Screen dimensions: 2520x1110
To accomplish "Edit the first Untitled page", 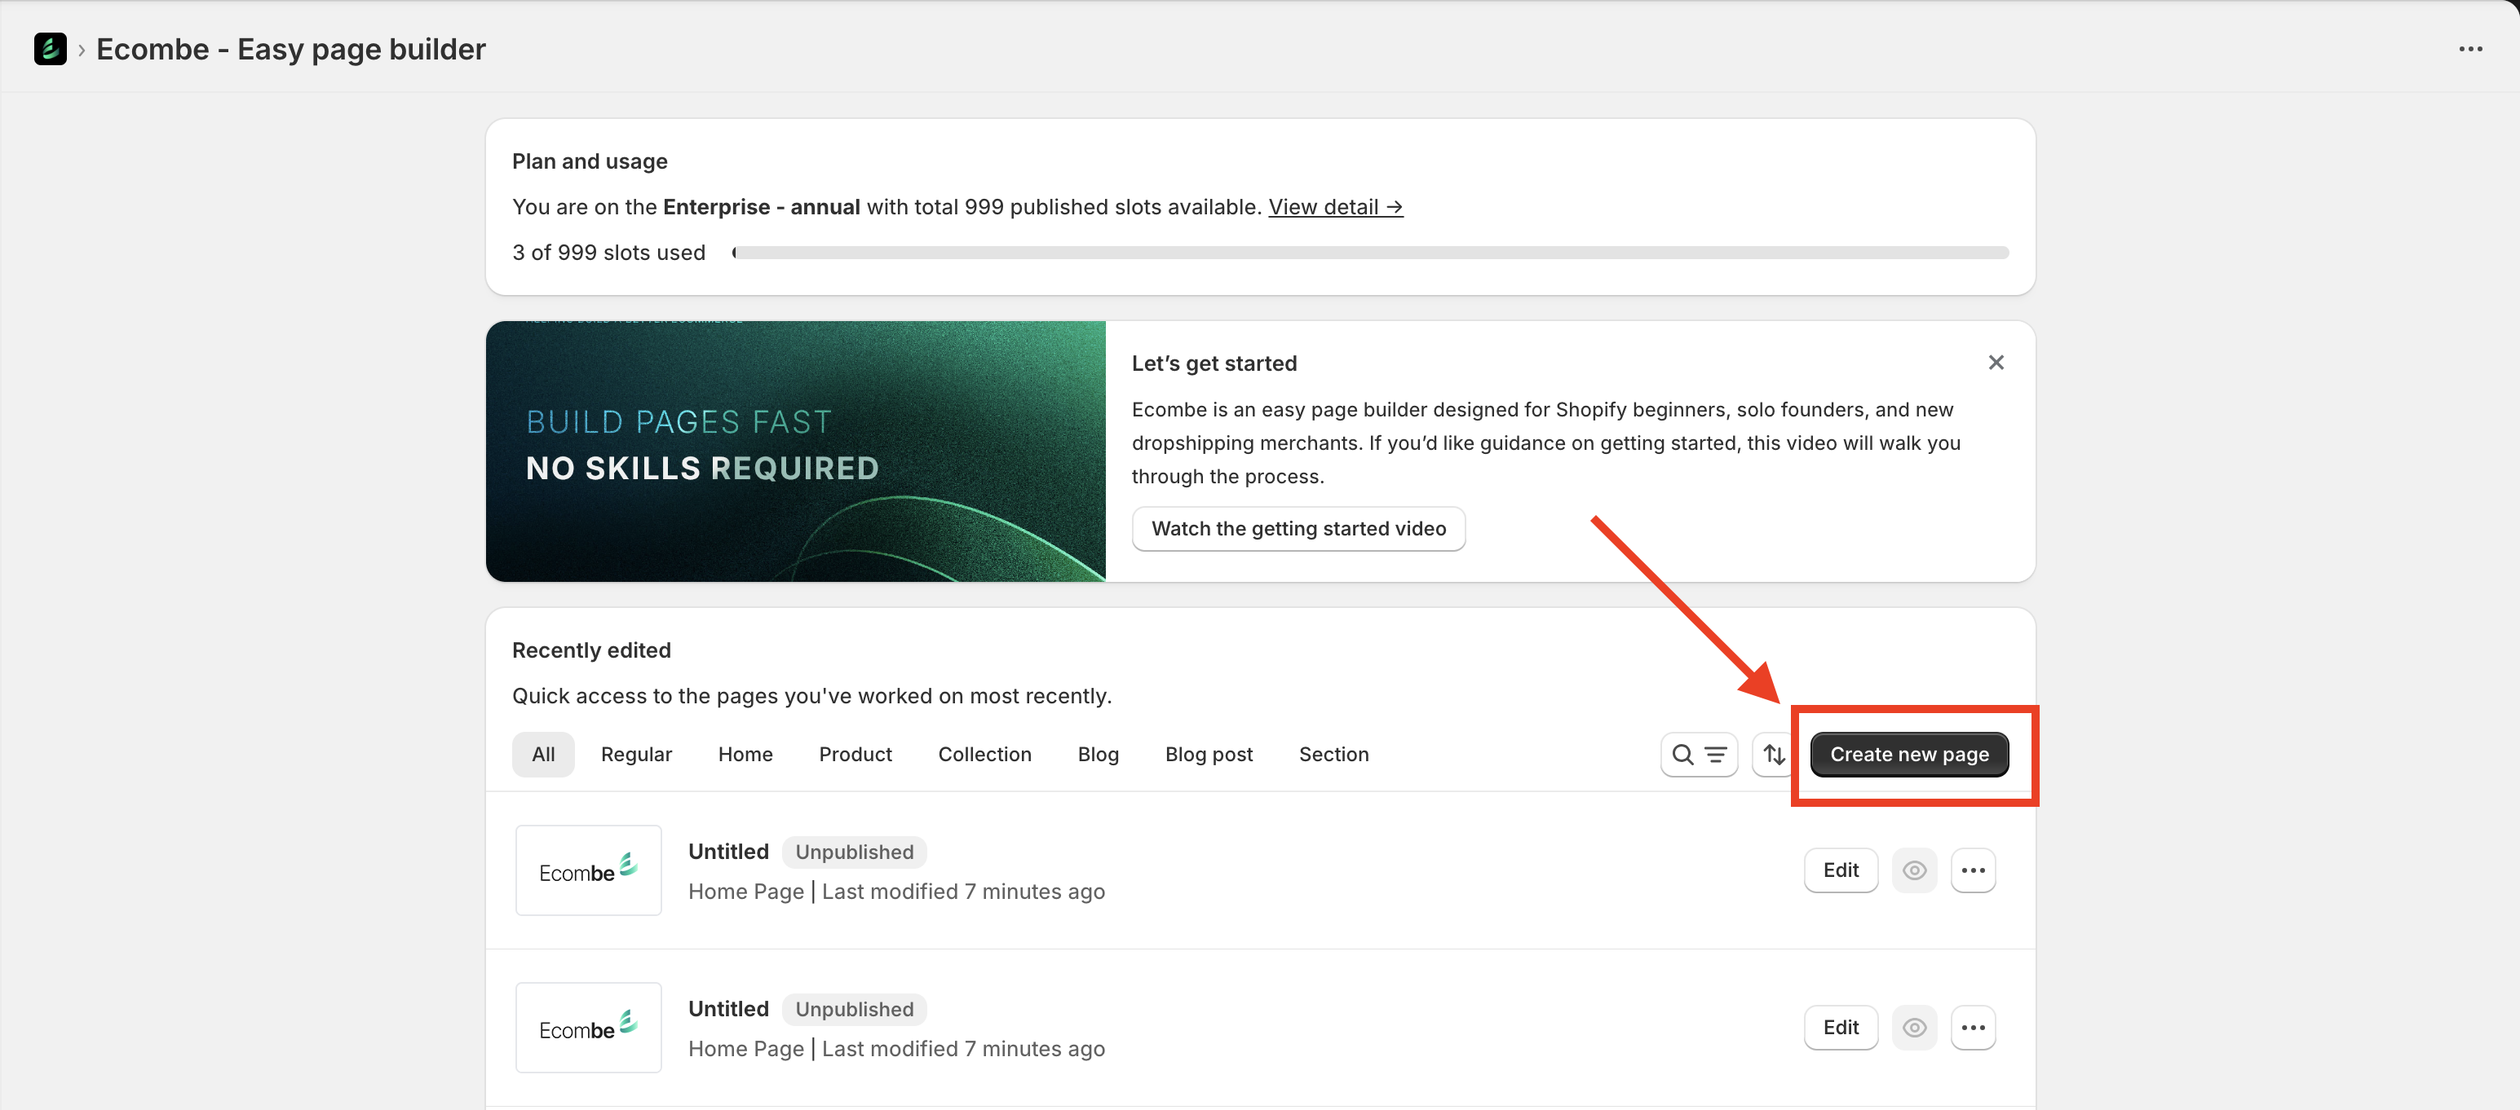I will (1840, 870).
